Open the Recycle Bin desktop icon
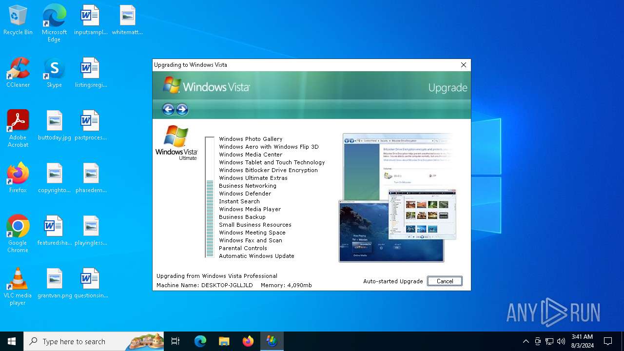The image size is (624, 351). coord(18,20)
